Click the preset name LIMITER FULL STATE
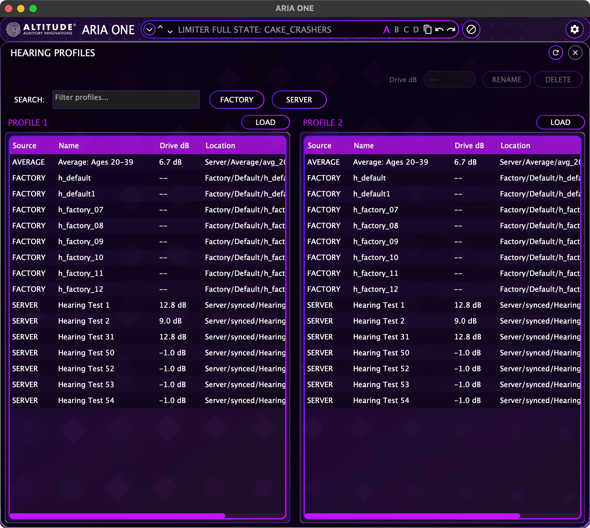Screen dimensions: 590x528 255,30
